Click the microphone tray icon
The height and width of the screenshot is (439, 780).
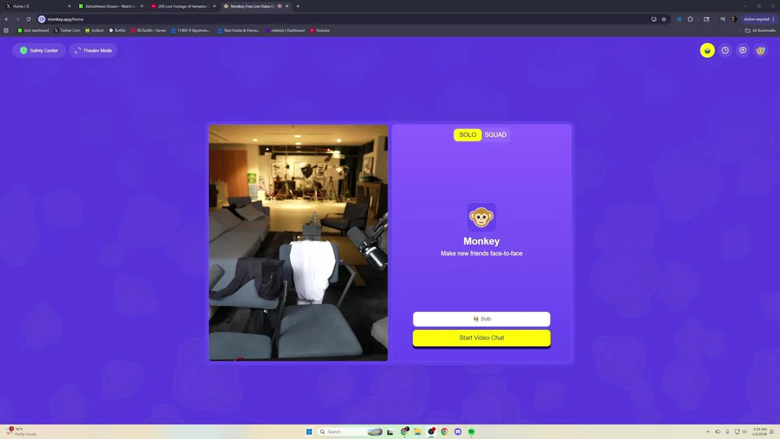point(728,432)
